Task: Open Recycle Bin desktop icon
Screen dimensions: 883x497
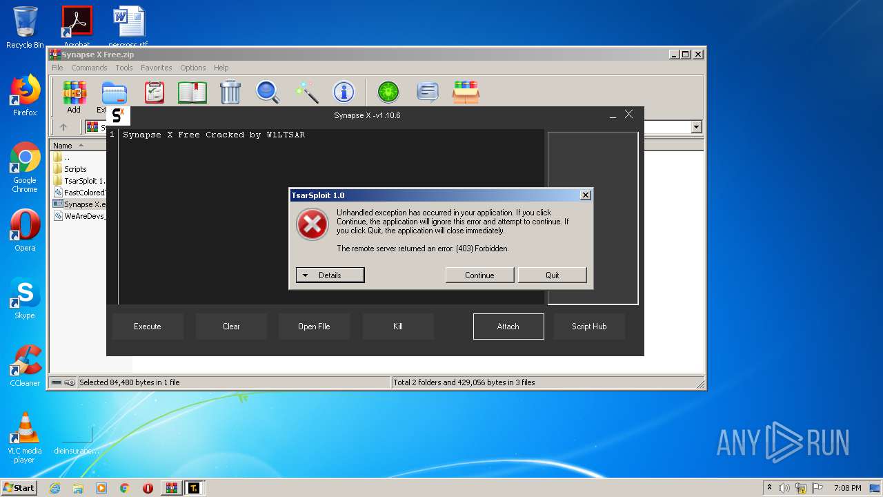Action: pyautogui.click(x=25, y=28)
